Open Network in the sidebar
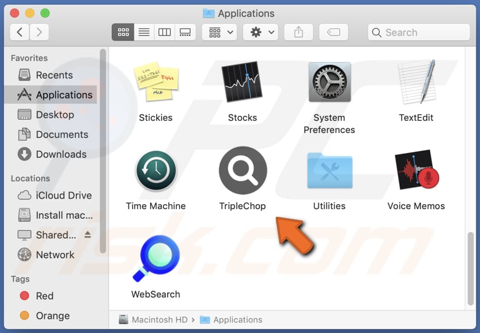 50,255
